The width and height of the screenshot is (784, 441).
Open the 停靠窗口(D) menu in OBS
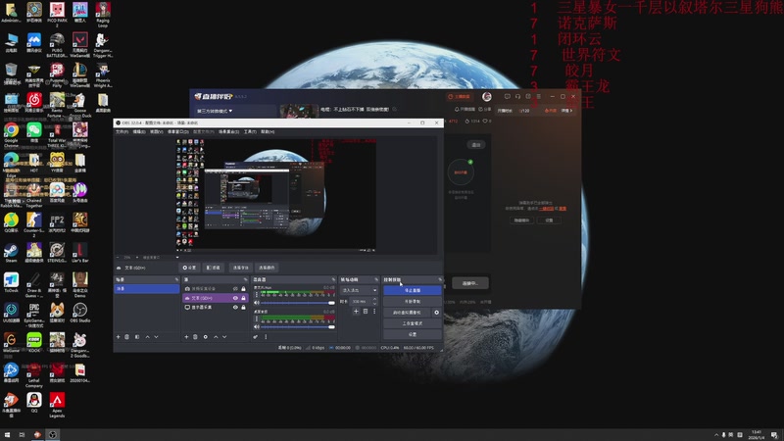point(178,132)
